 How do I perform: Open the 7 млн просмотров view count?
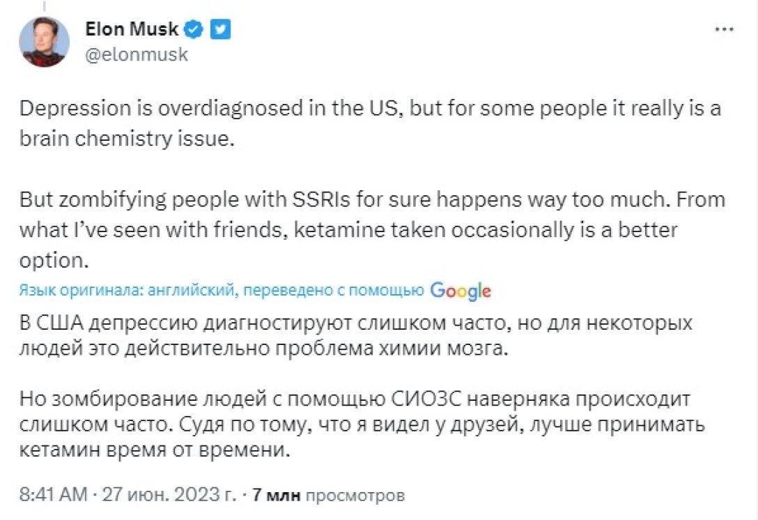coord(327,496)
